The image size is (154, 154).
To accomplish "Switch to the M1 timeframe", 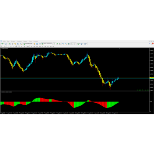I will pos(32,46).
